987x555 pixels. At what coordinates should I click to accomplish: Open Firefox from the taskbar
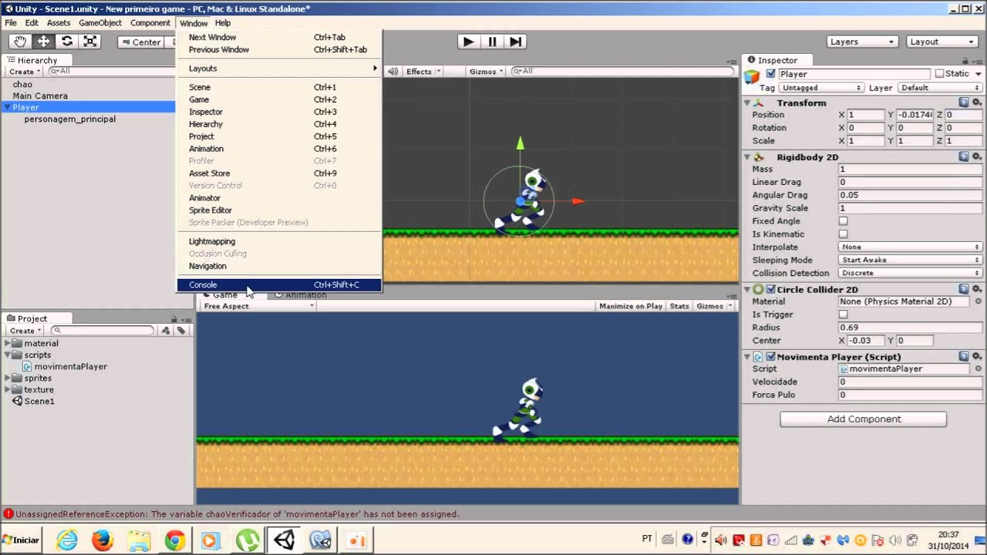click(x=103, y=540)
